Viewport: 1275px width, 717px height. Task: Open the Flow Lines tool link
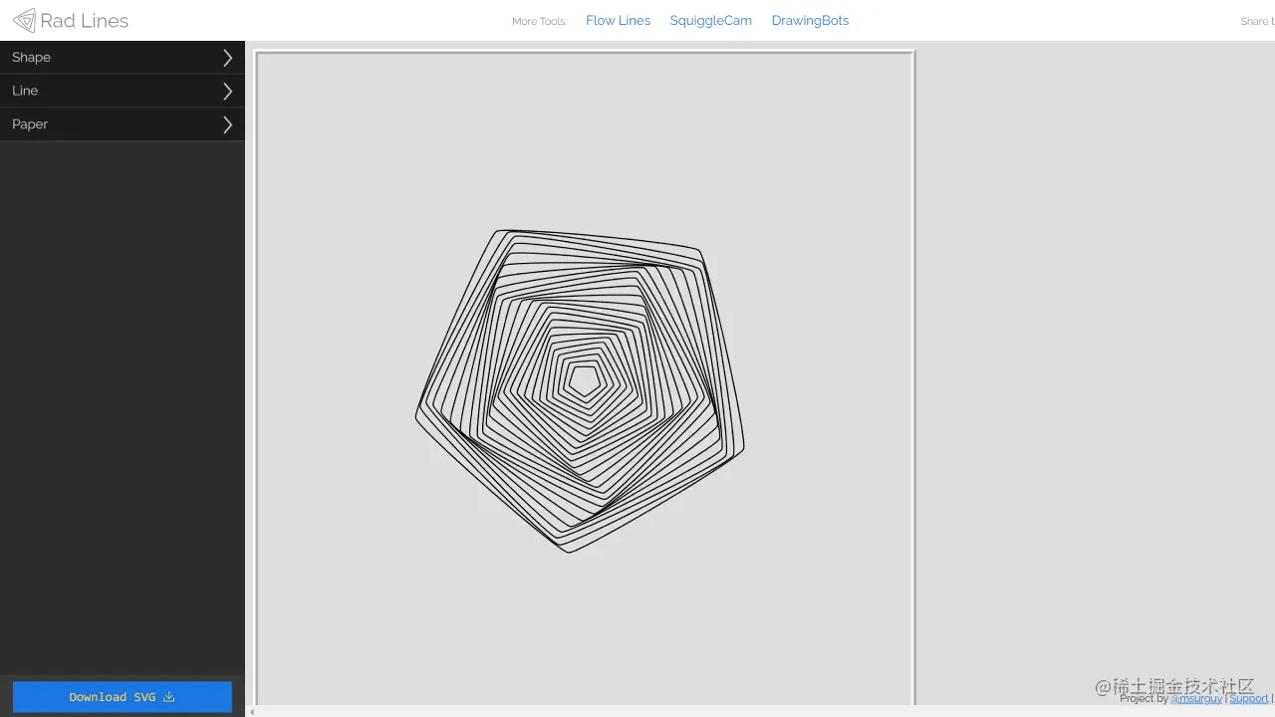tap(618, 20)
